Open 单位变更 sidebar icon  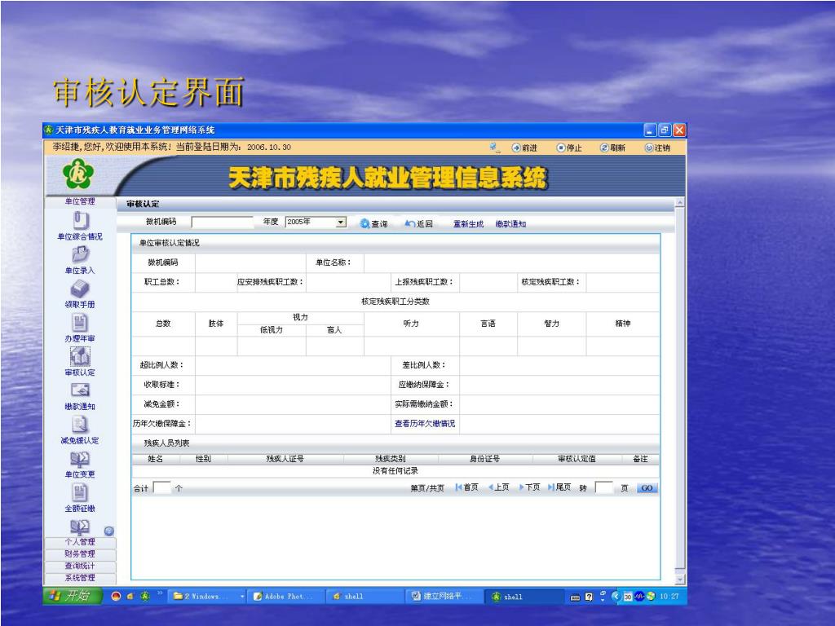(80, 459)
